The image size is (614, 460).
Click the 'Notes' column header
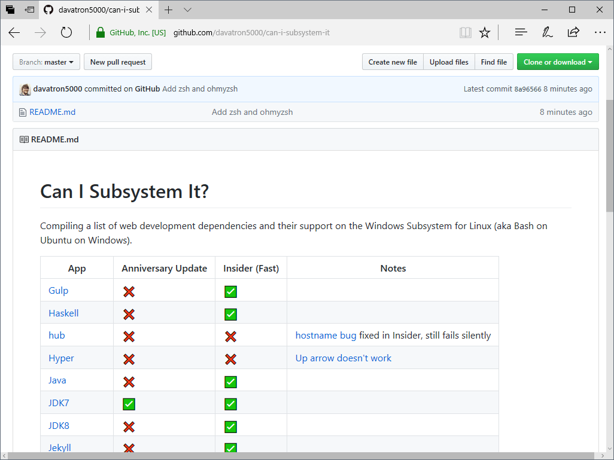[393, 268]
